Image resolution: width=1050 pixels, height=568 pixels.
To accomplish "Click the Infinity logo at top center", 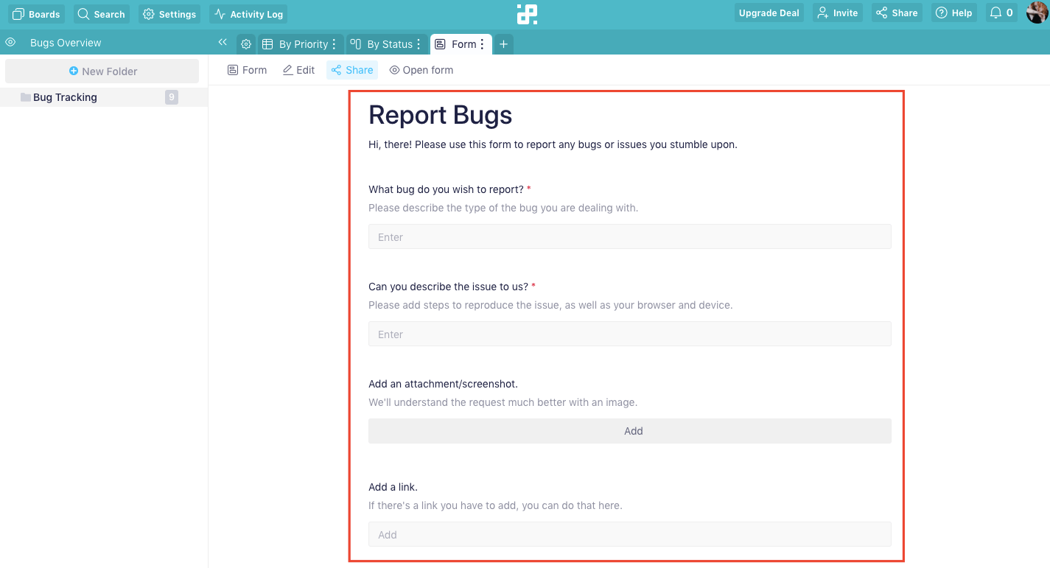I will pyautogui.click(x=526, y=14).
